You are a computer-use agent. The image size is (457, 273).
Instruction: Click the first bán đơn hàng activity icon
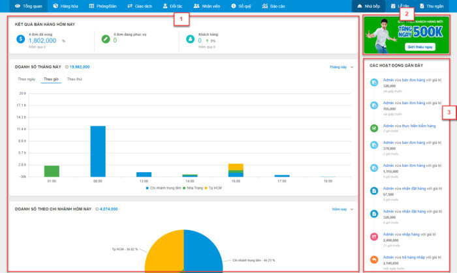click(x=374, y=83)
